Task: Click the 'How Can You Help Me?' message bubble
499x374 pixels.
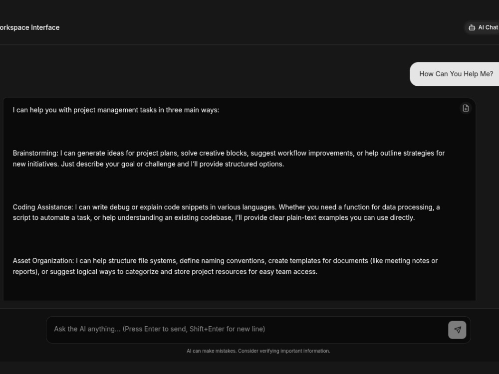Action: (x=455, y=74)
